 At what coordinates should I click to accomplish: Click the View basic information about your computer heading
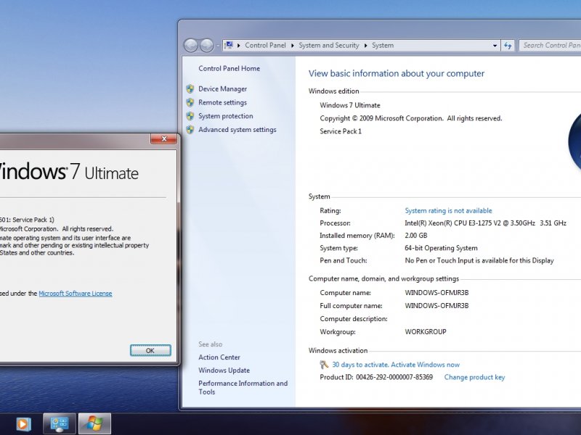tap(397, 74)
